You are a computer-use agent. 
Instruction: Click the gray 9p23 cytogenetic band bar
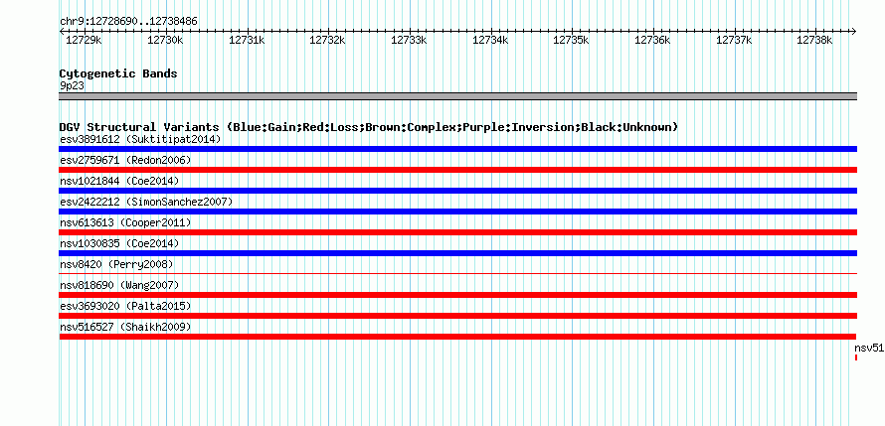coord(457,95)
